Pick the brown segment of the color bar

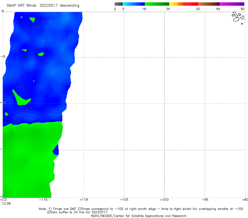tap(209, 4)
